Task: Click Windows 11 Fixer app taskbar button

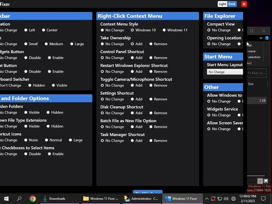Action: (182, 198)
